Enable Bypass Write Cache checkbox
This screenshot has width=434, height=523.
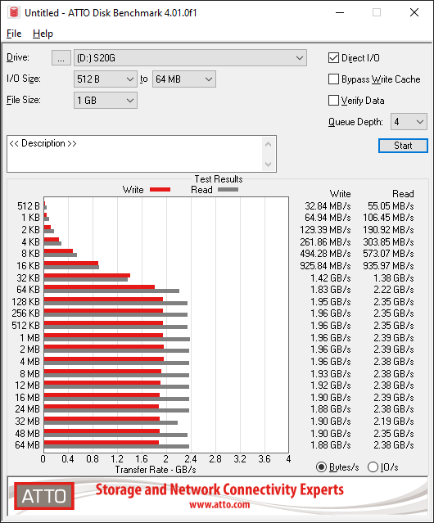[333, 79]
